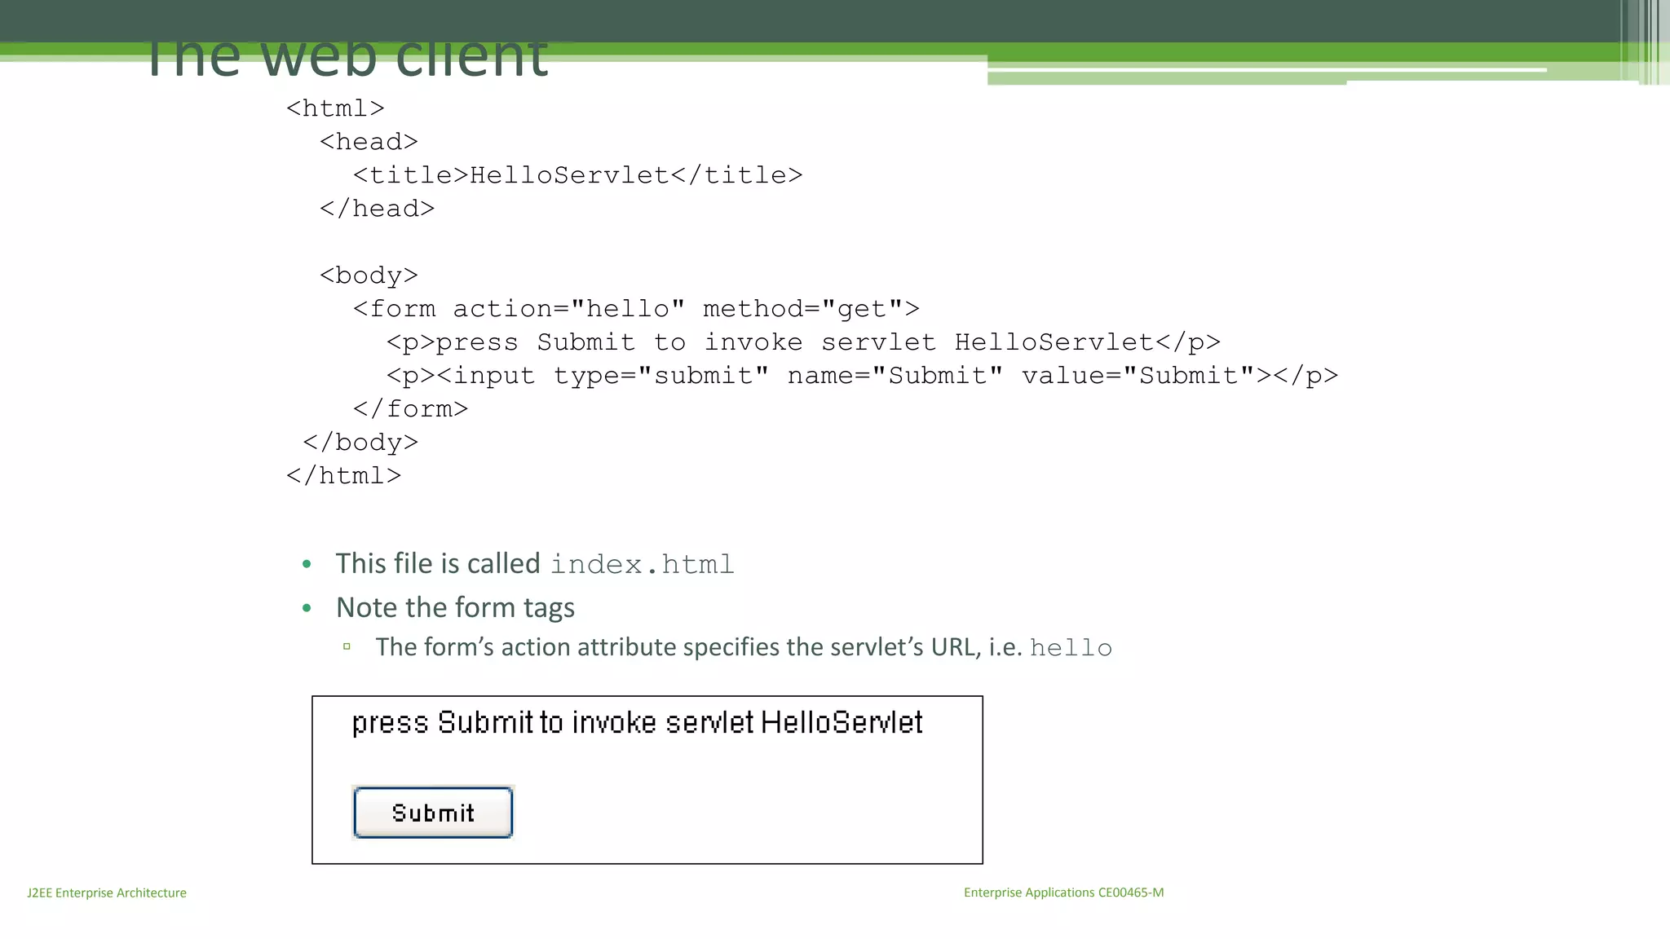Click the opening <html> tag line

tap(335, 108)
